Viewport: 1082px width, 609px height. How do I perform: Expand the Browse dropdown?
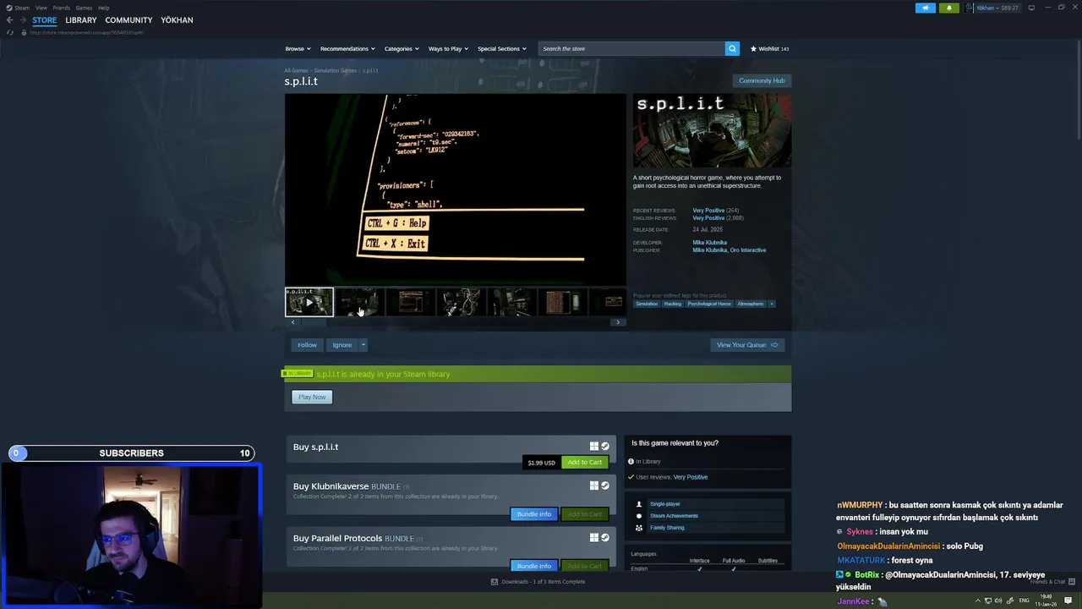[x=298, y=48]
